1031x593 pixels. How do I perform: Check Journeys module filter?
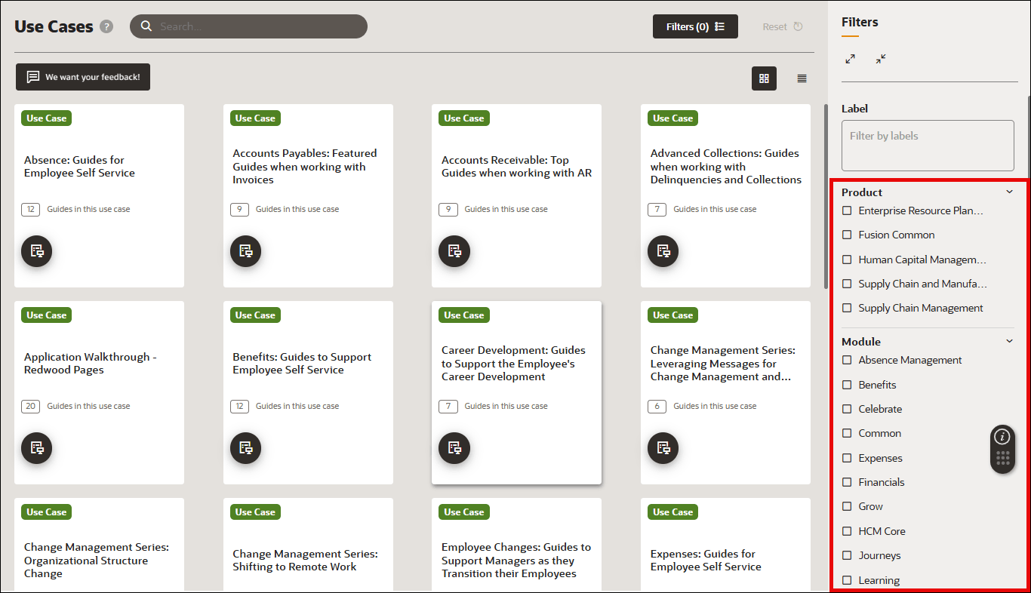click(x=847, y=555)
